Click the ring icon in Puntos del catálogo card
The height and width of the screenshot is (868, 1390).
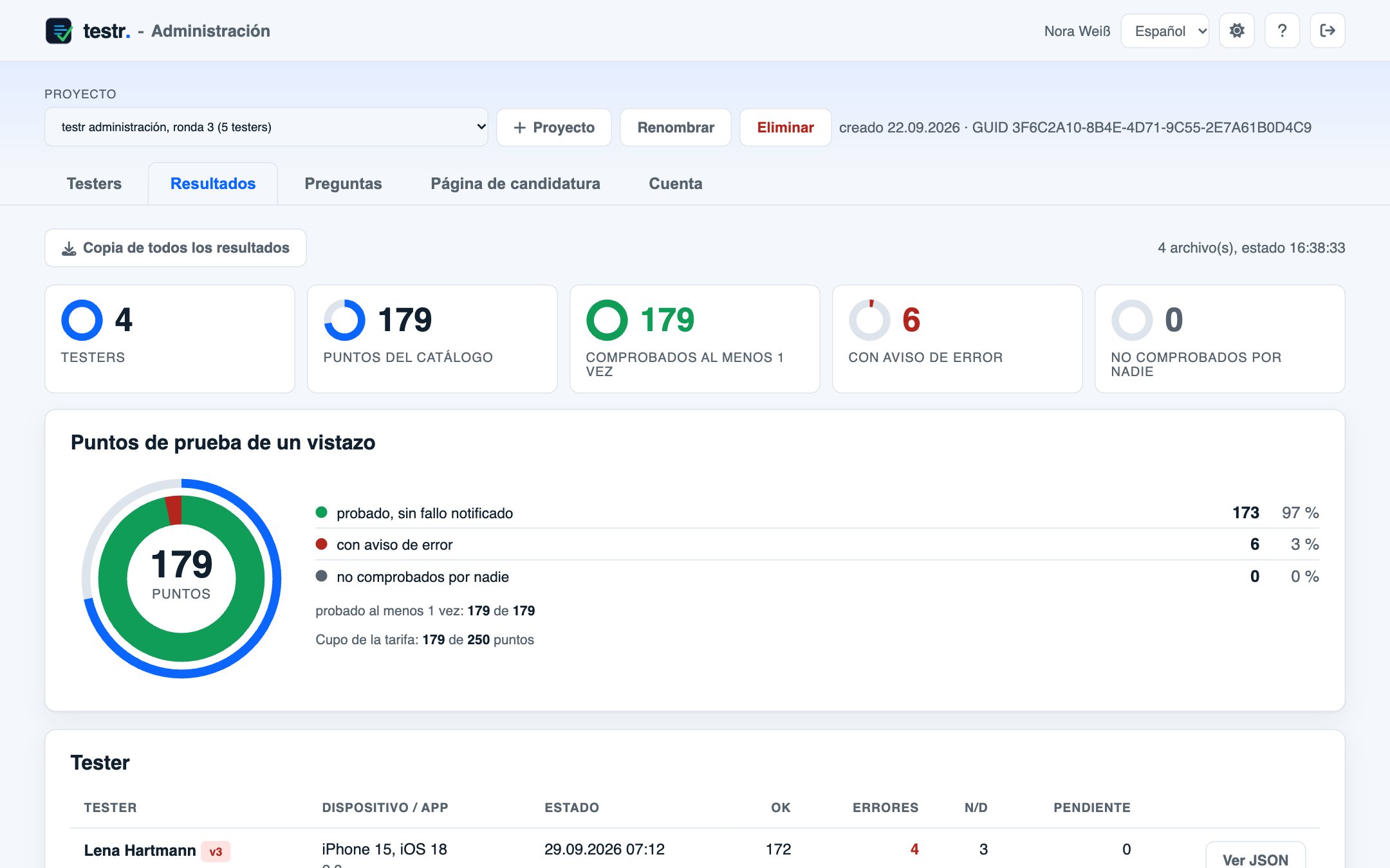pos(344,320)
